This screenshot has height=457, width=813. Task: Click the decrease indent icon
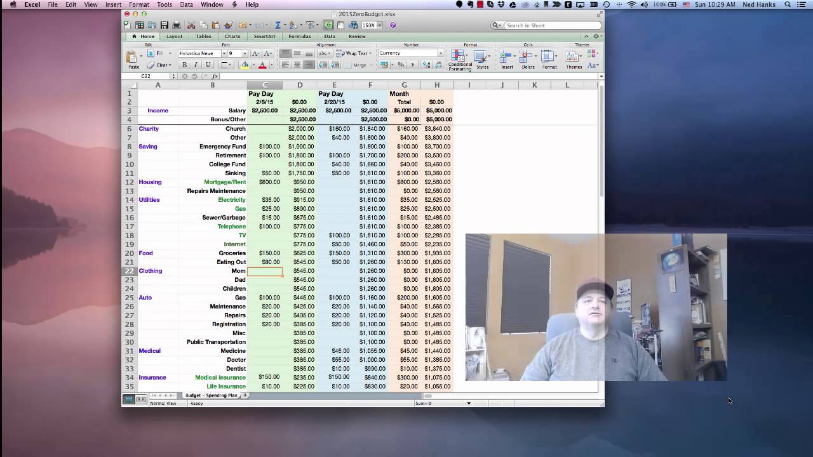323,65
